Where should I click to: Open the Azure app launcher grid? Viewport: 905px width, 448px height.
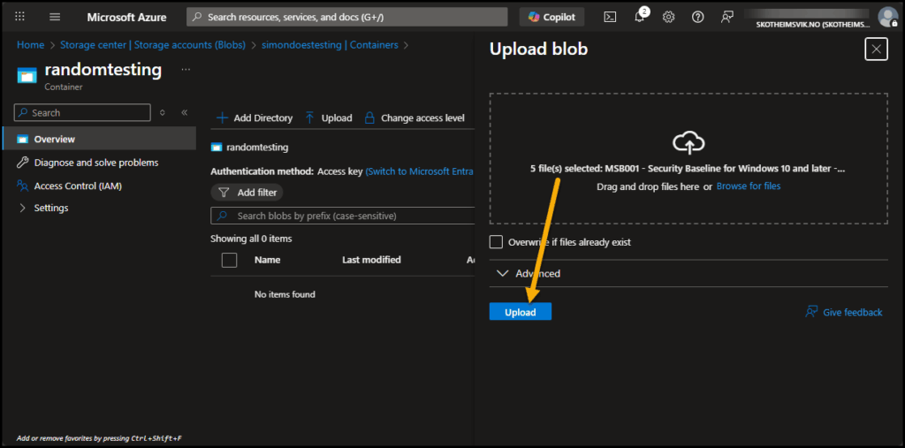(19, 17)
